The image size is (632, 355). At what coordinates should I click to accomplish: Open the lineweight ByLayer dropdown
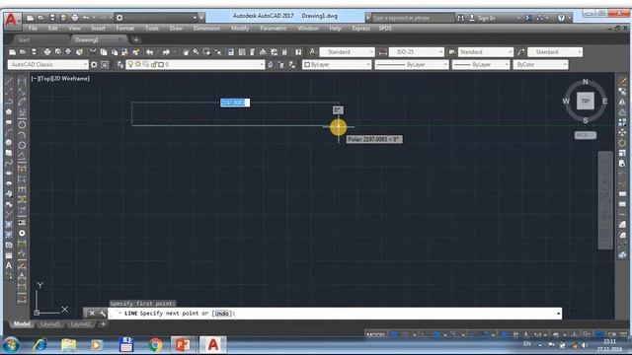(x=481, y=64)
